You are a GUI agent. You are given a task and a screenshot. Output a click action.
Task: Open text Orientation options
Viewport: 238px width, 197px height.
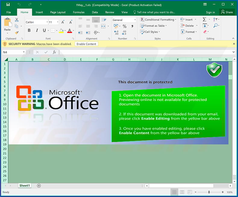pyautogui.click(x=96, y=32)
